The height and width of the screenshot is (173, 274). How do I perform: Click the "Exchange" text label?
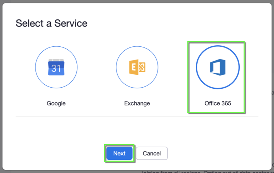137,103
